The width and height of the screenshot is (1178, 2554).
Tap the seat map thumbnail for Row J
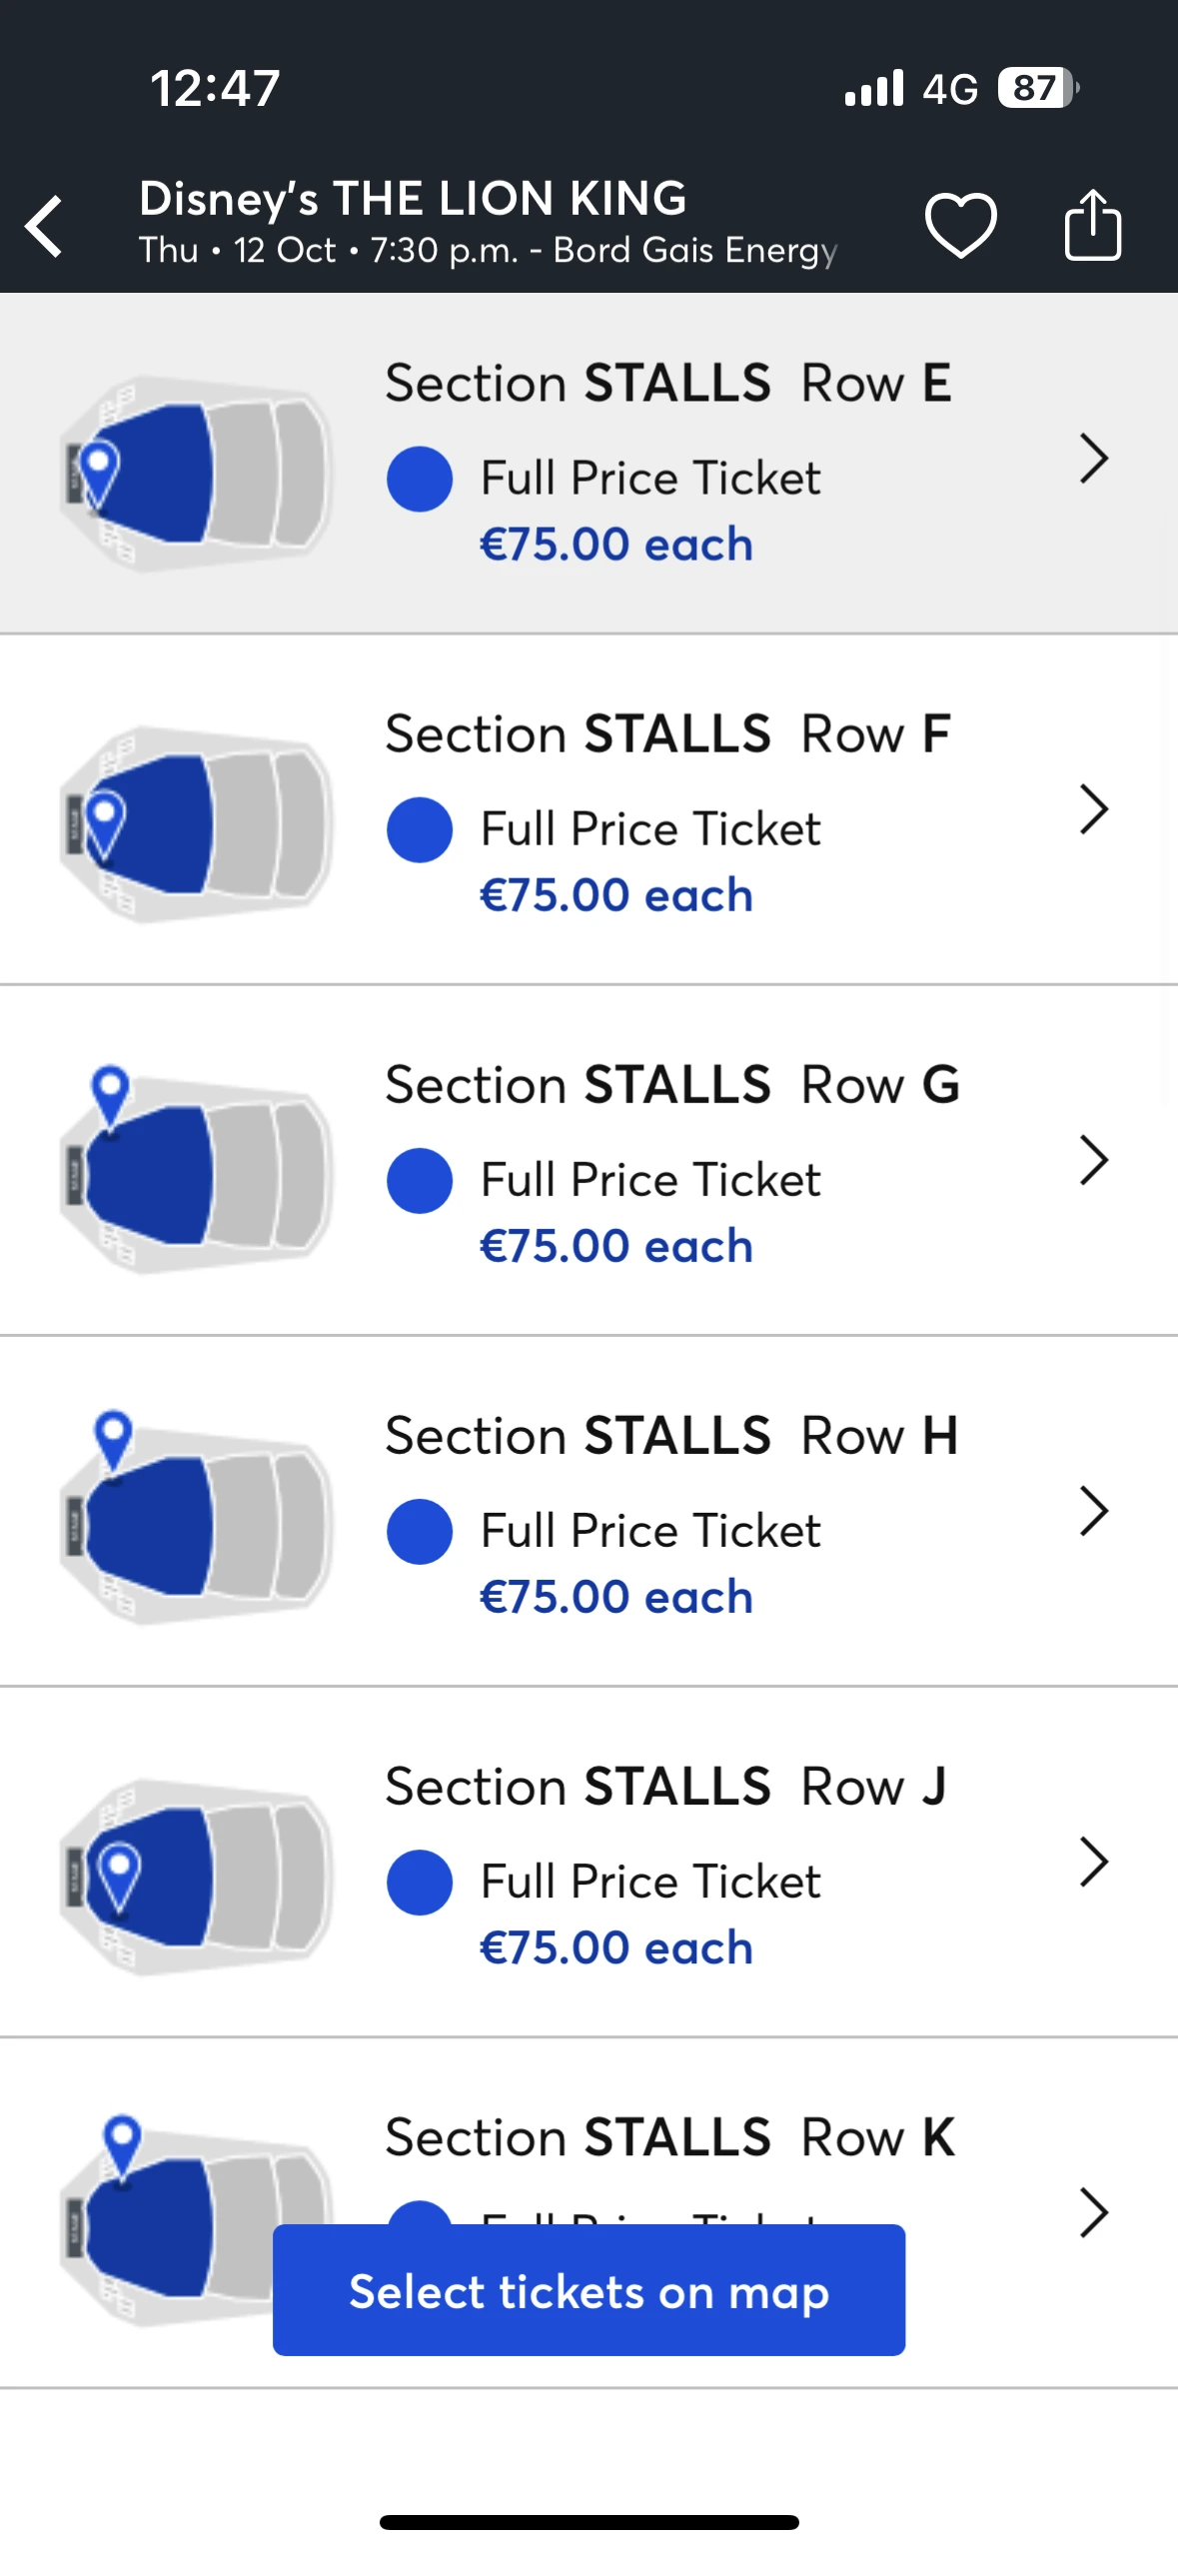(196, 1876)
